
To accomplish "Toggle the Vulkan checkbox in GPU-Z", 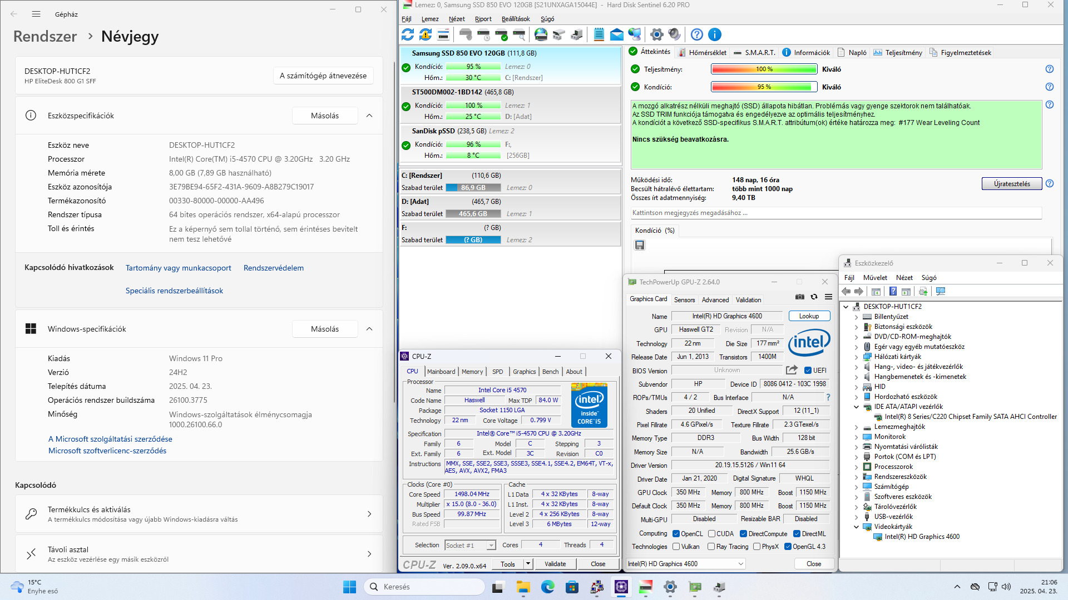I will click(x=676, y=547).
